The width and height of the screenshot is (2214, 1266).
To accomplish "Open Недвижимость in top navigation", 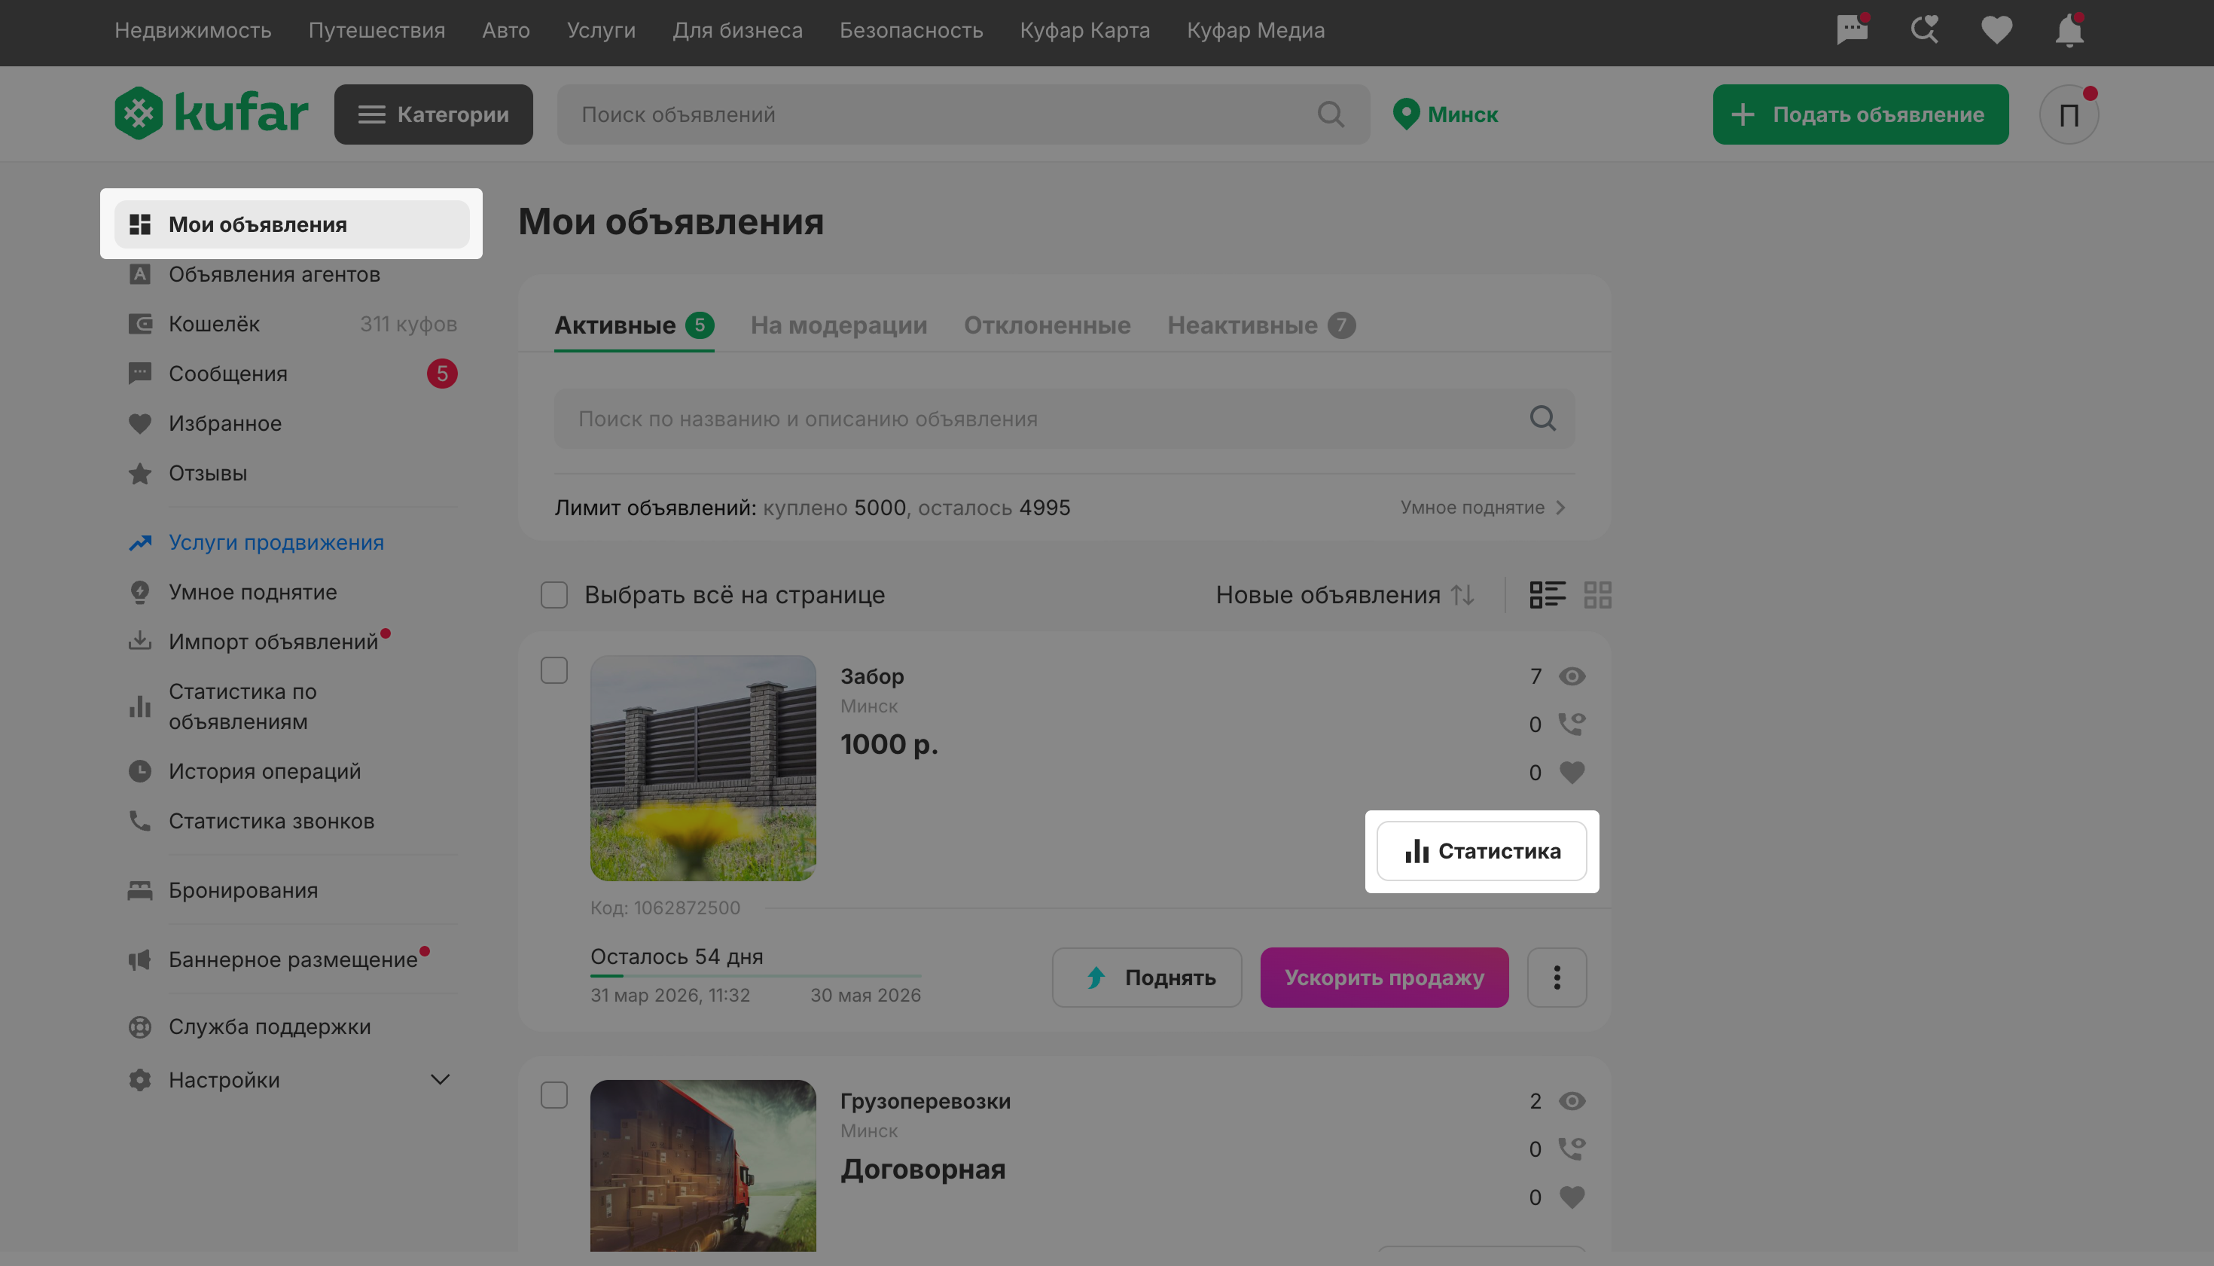I will (x=193, y=30).
